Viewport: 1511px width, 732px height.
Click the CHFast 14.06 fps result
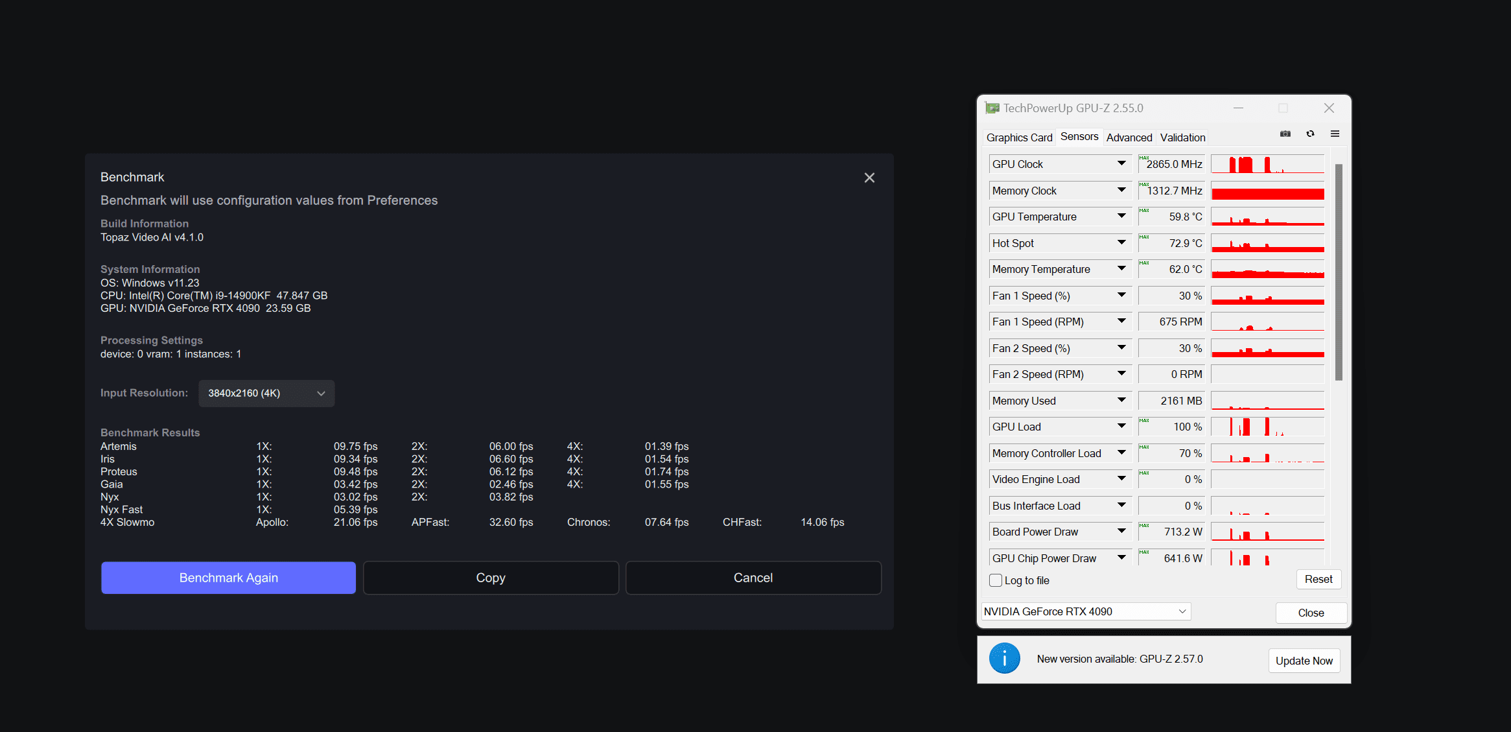tap(822, 522)
